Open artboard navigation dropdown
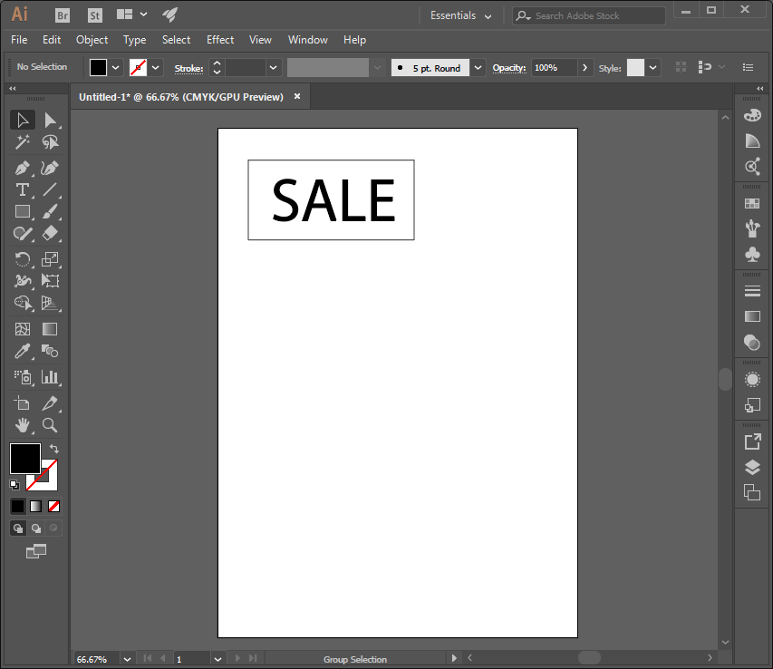This screenshot has height=669, width=773. [217, 659]
